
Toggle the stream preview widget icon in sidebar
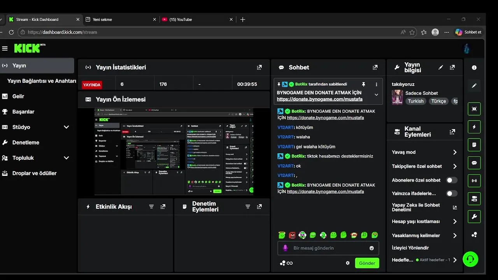[x=474, y=109]
